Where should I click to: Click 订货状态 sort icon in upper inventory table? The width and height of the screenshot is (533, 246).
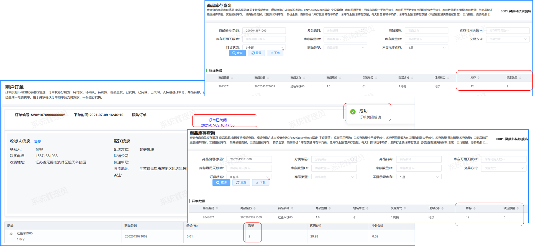coord(448,78)
